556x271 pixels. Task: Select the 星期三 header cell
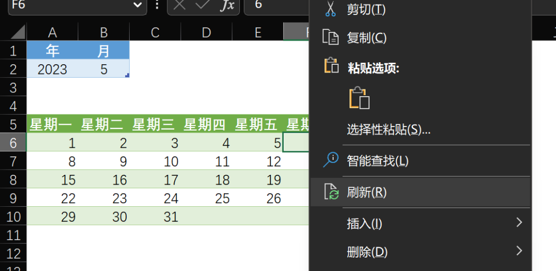(155, 124)
